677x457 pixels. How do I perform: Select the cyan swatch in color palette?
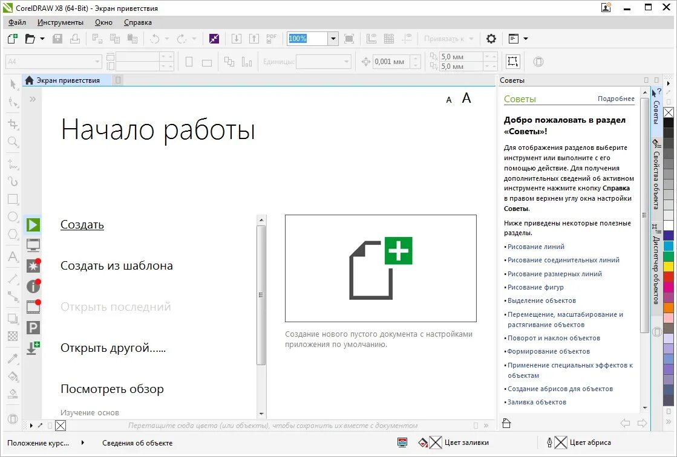click(x=669, y=246)
